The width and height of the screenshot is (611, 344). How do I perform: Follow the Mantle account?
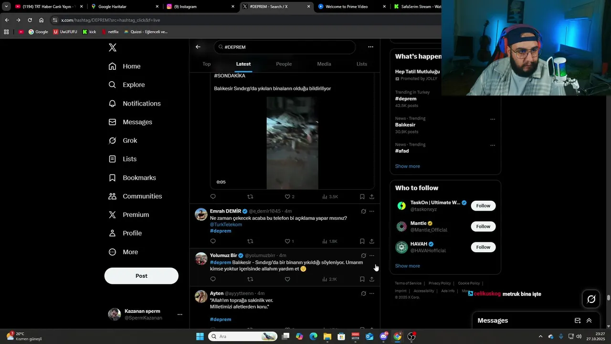[483, 226]
